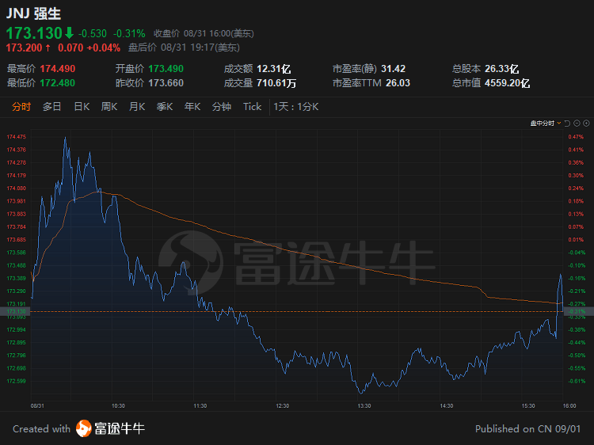Click the 总股本 value 26.33亿
Viewport: 594px width, 445px height.
tap(501, 69)
